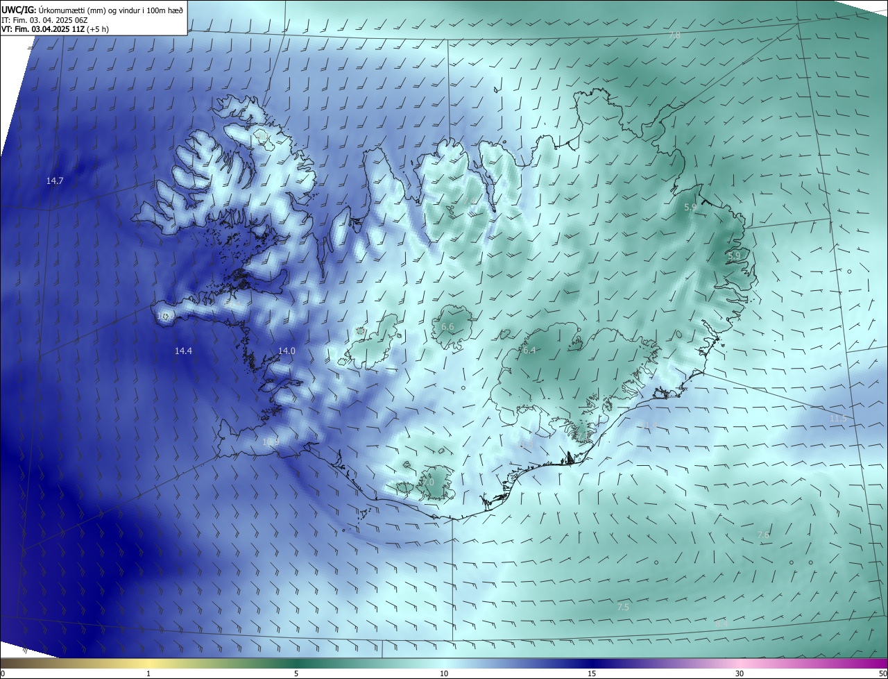Click the 7.6 value label over the sea
Viewport: 888px width, 679px height.
pos(763,535)
